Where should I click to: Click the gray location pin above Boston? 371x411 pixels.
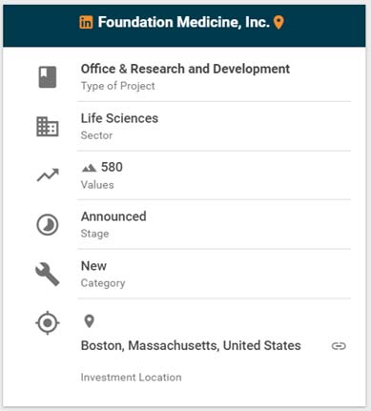(x=90, y=321)
